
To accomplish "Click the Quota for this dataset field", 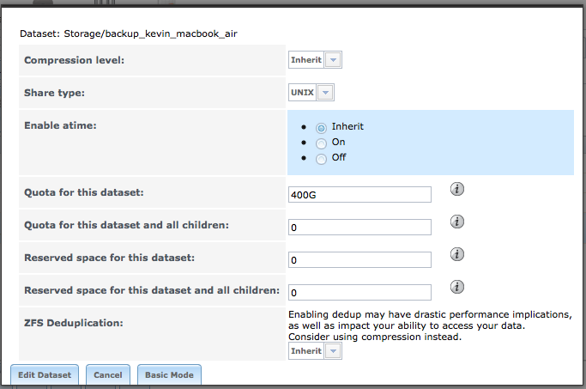I will click(x=359, y=194).
